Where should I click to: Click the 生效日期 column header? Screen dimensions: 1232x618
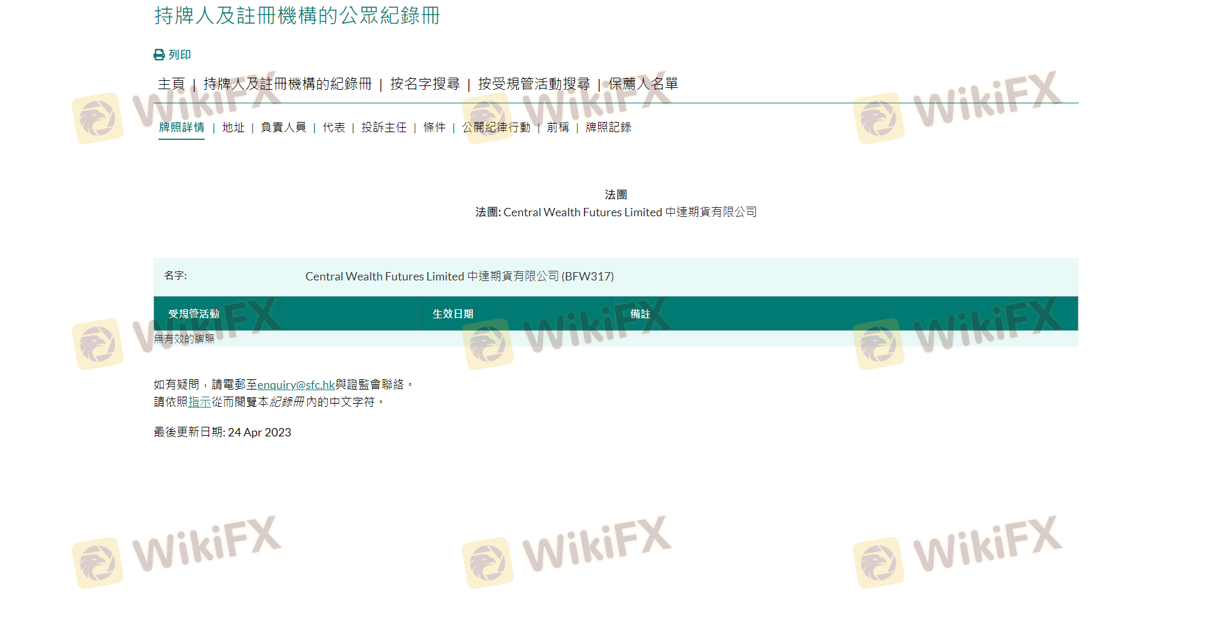453,314
